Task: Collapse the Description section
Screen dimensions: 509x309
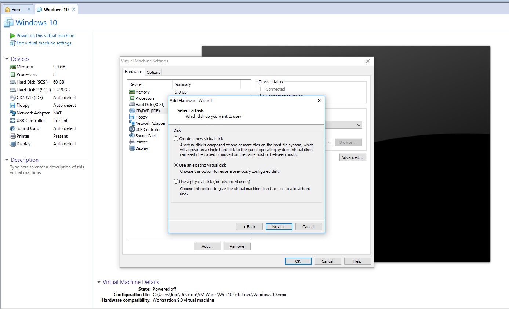Action: pyautogui.click(x=7, y=160)
